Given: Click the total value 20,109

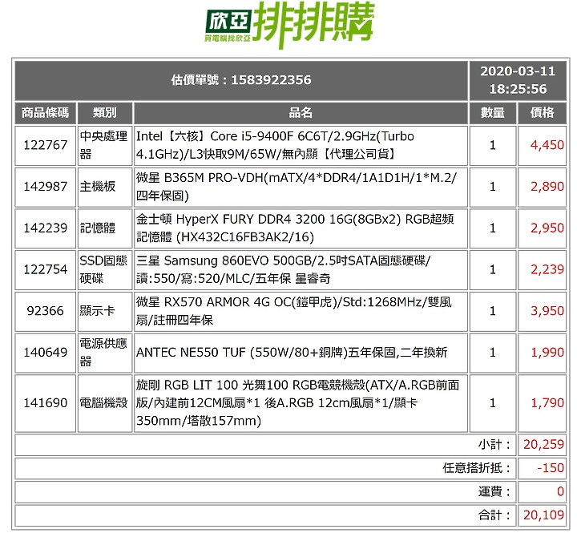Looking at the screenshot, I should click(x=543, y=515).
